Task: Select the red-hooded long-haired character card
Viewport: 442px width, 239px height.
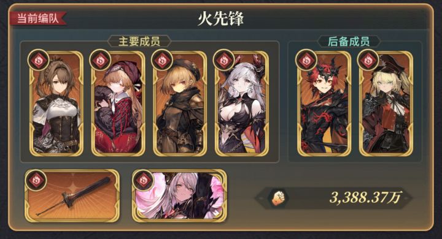Action: (x=118, y=104)
